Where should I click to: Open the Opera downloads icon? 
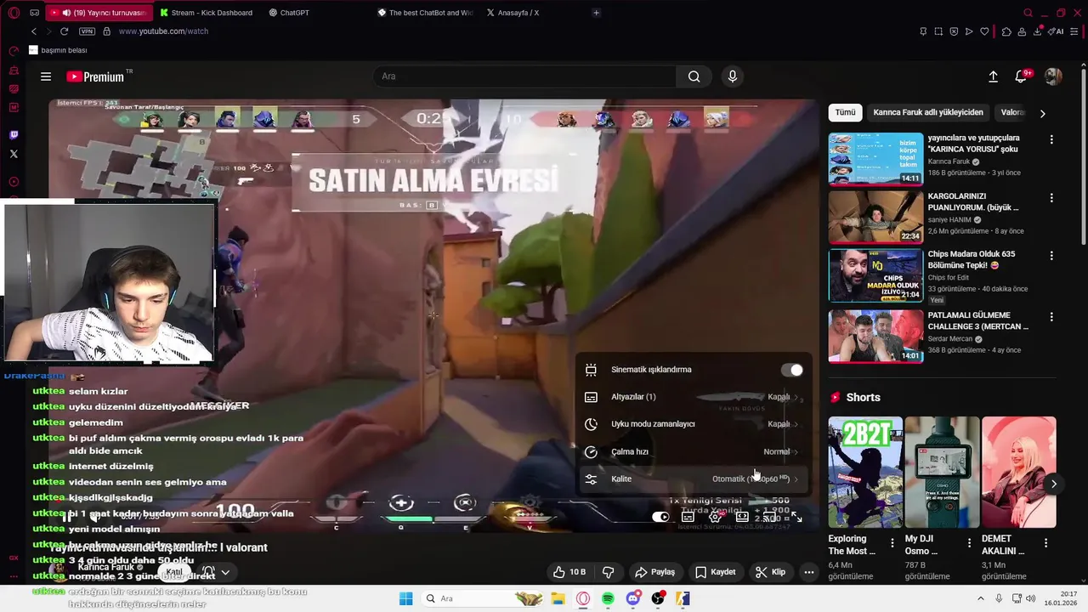tap(1039, 31)
